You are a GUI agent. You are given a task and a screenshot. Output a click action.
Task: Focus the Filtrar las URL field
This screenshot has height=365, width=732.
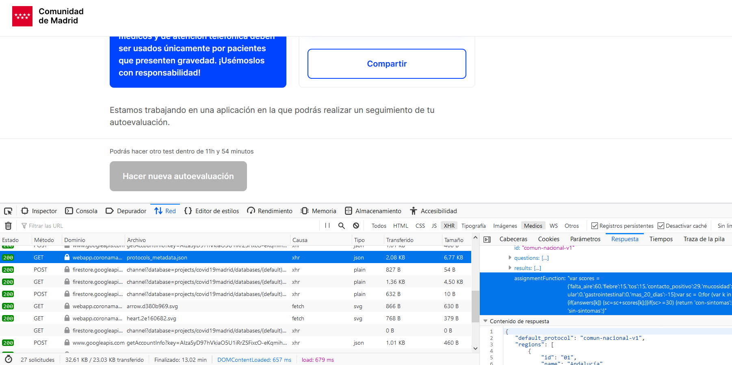(x=169, y=226)
